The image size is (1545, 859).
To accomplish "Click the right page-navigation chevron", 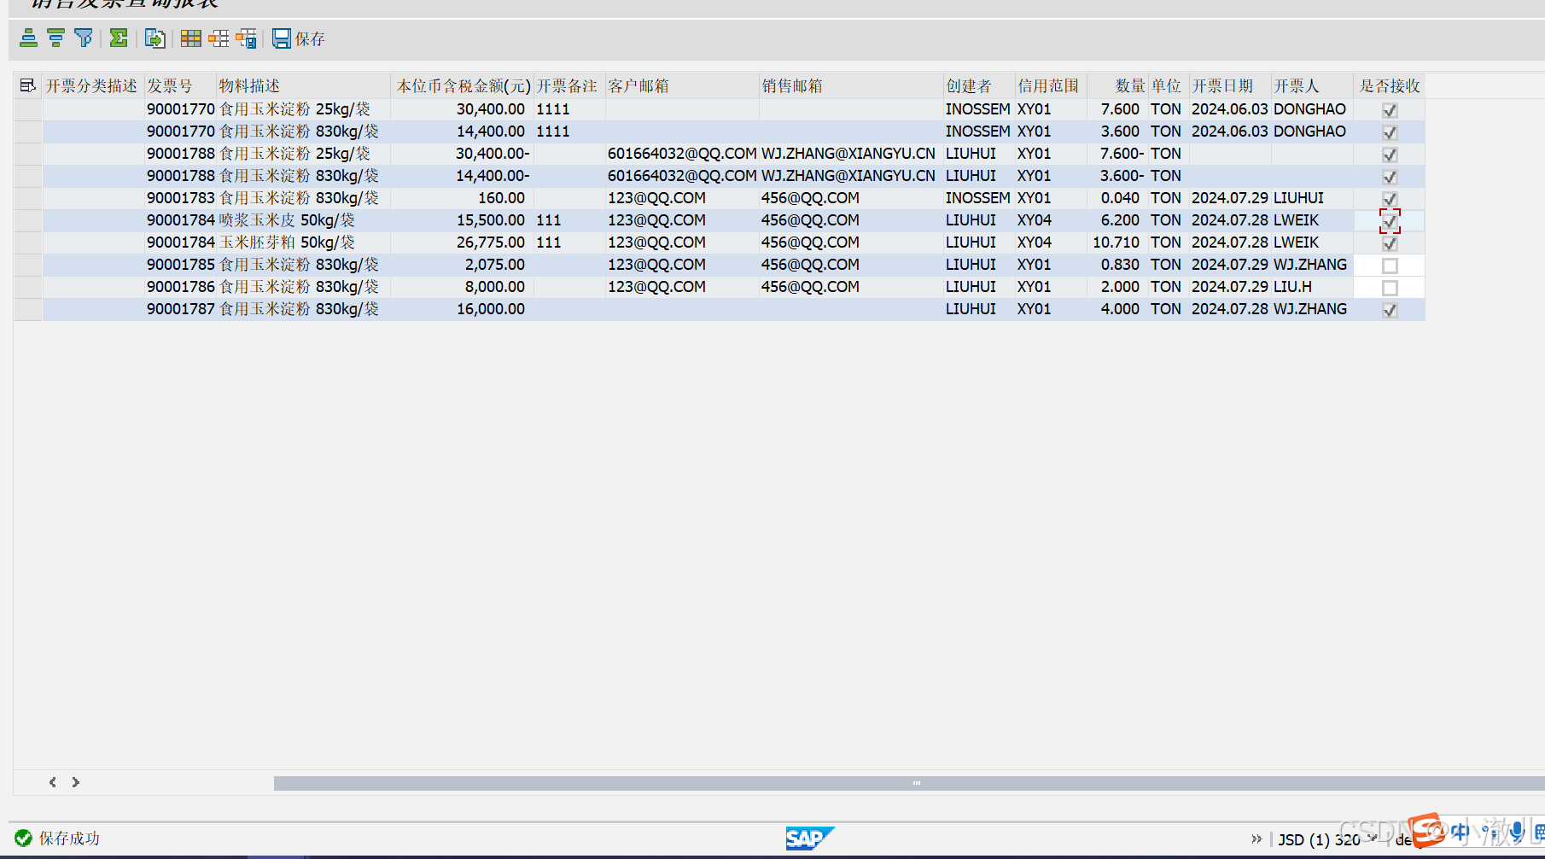I will (74, 781).
